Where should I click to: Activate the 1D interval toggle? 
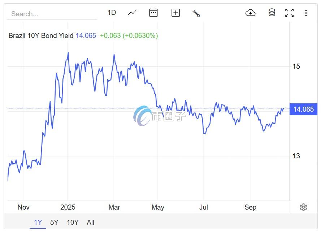click(112, 12)
